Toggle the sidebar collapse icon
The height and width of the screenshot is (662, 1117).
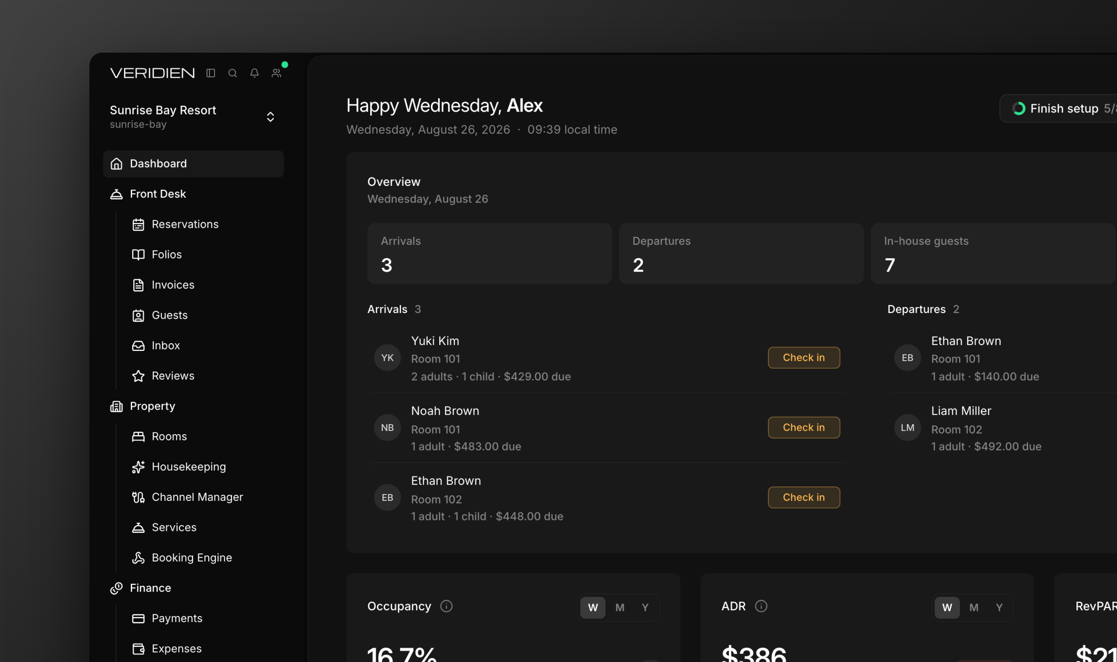pyautogui.click(x=211, y=73)
